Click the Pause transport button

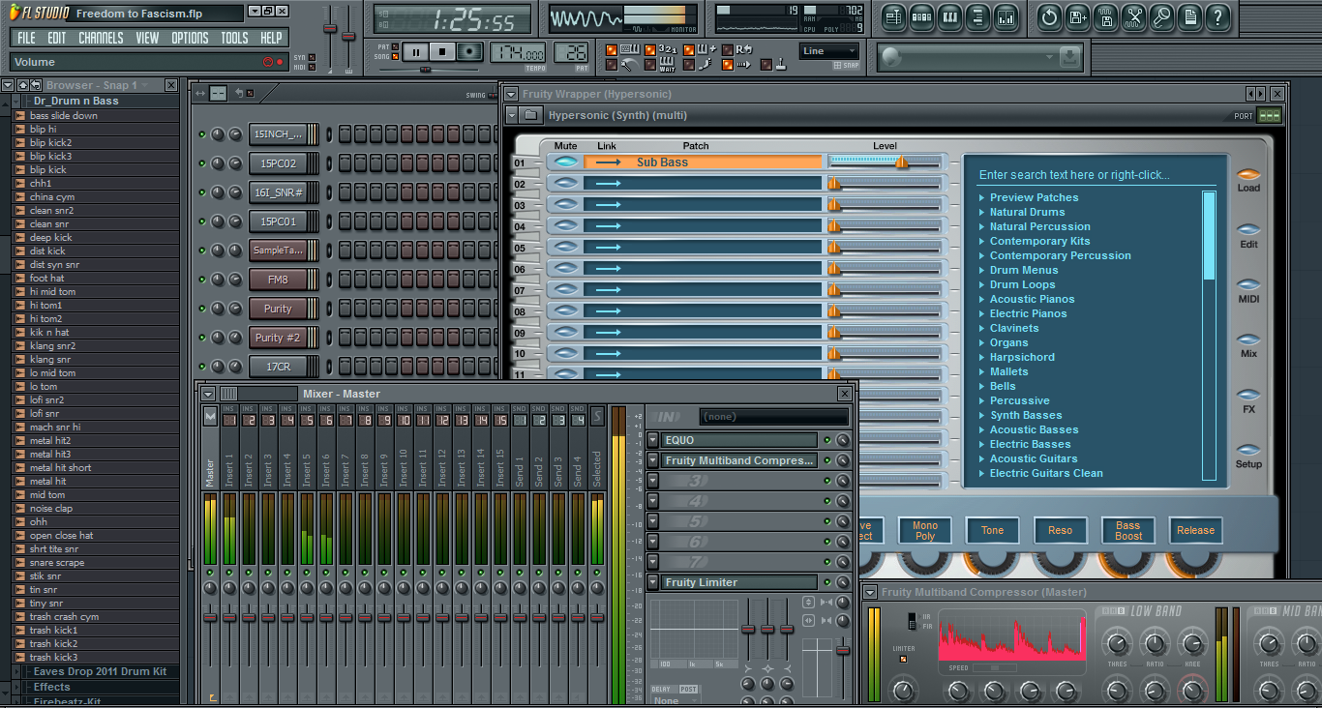[416, 52]
